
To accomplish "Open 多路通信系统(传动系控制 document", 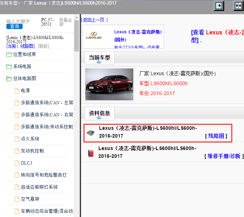I will click(x=47, y=127).
